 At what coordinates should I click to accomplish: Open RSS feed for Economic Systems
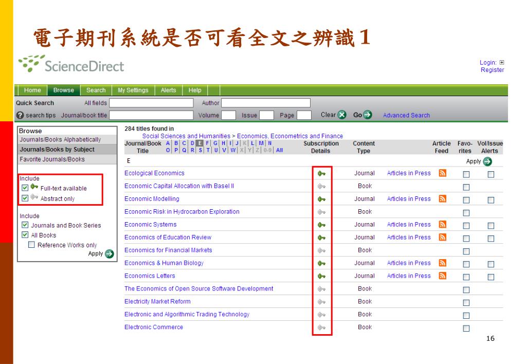tap(443, 225)
